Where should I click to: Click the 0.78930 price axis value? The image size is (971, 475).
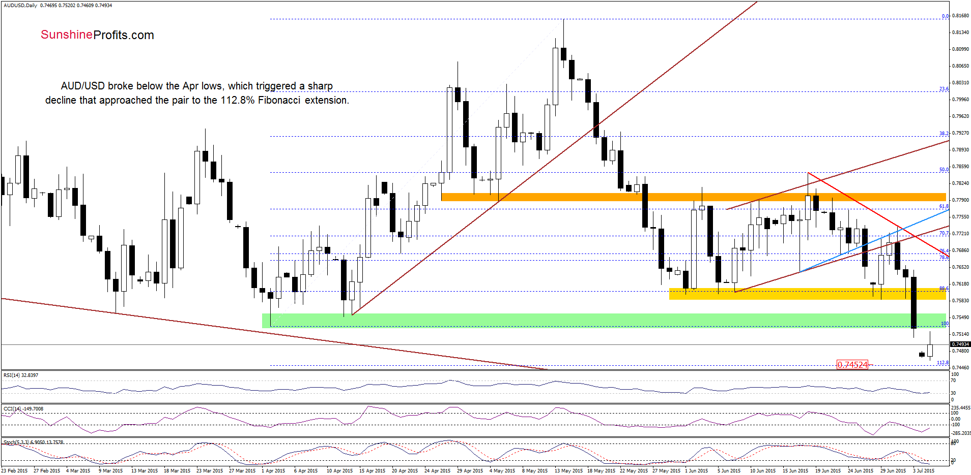[x=960, y=150]
